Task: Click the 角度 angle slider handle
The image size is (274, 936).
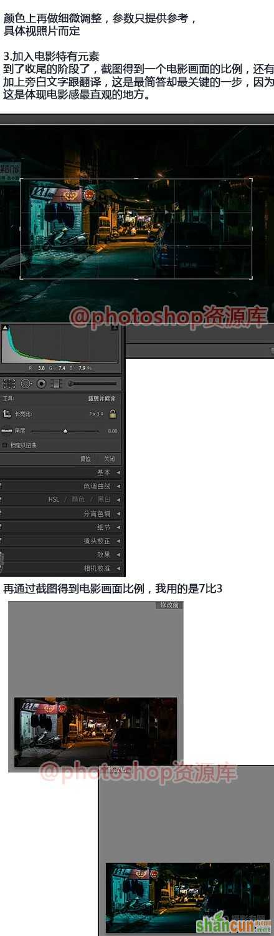Action: coord(65,431)
